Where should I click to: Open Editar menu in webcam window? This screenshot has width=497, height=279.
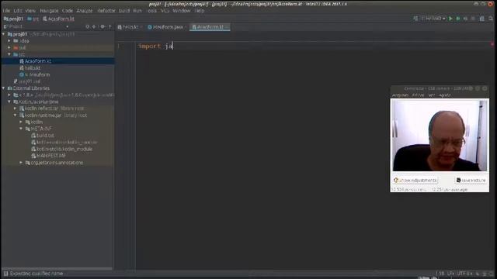tap(418, 95)
